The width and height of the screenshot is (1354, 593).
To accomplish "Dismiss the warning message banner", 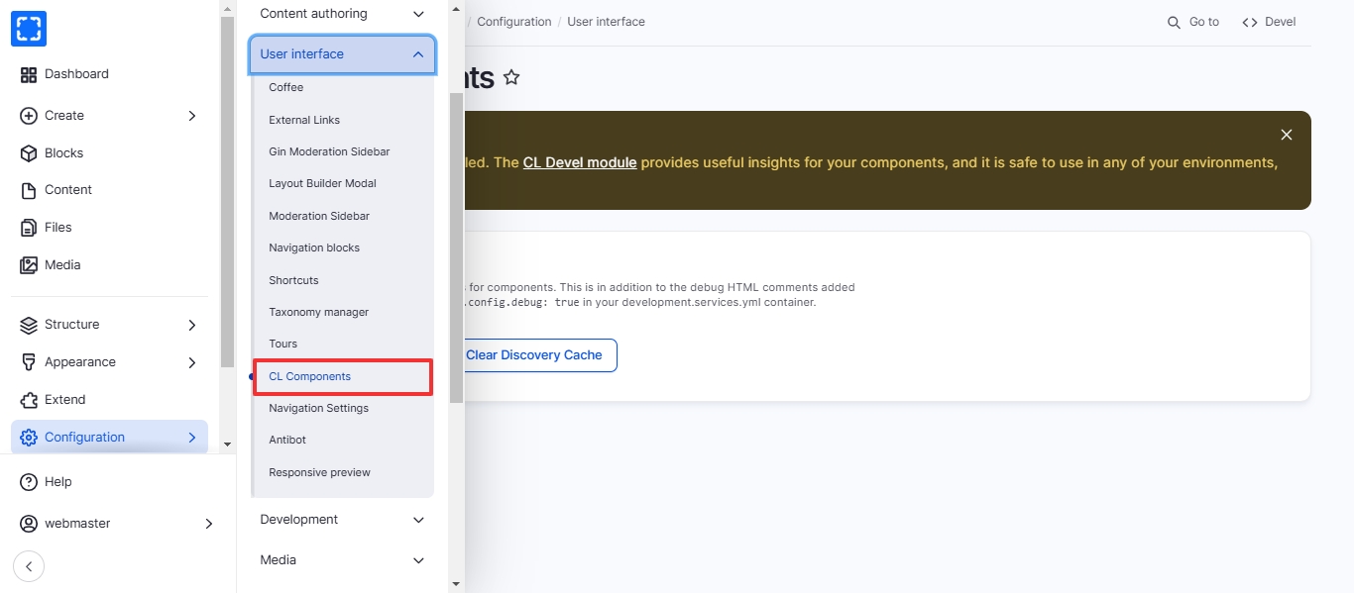I will [x=1286, y=135].
